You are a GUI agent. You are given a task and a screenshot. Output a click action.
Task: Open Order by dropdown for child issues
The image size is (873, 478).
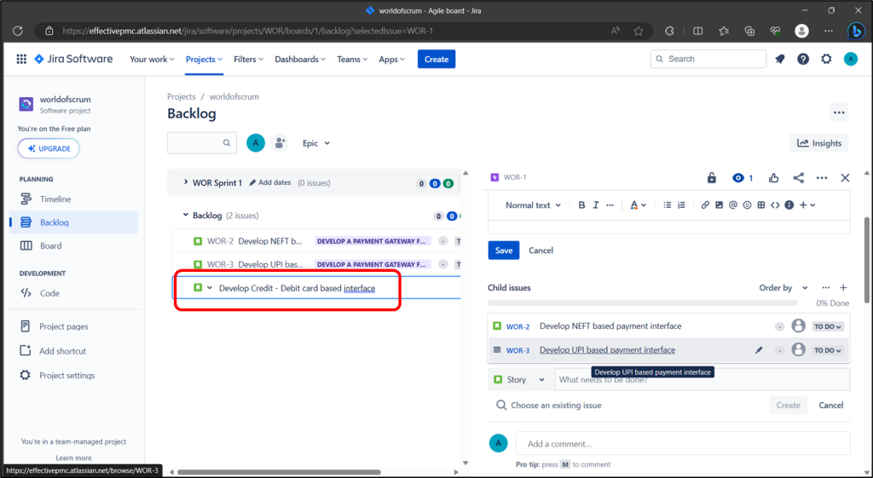pyautogui.click(x=783, y=288)
